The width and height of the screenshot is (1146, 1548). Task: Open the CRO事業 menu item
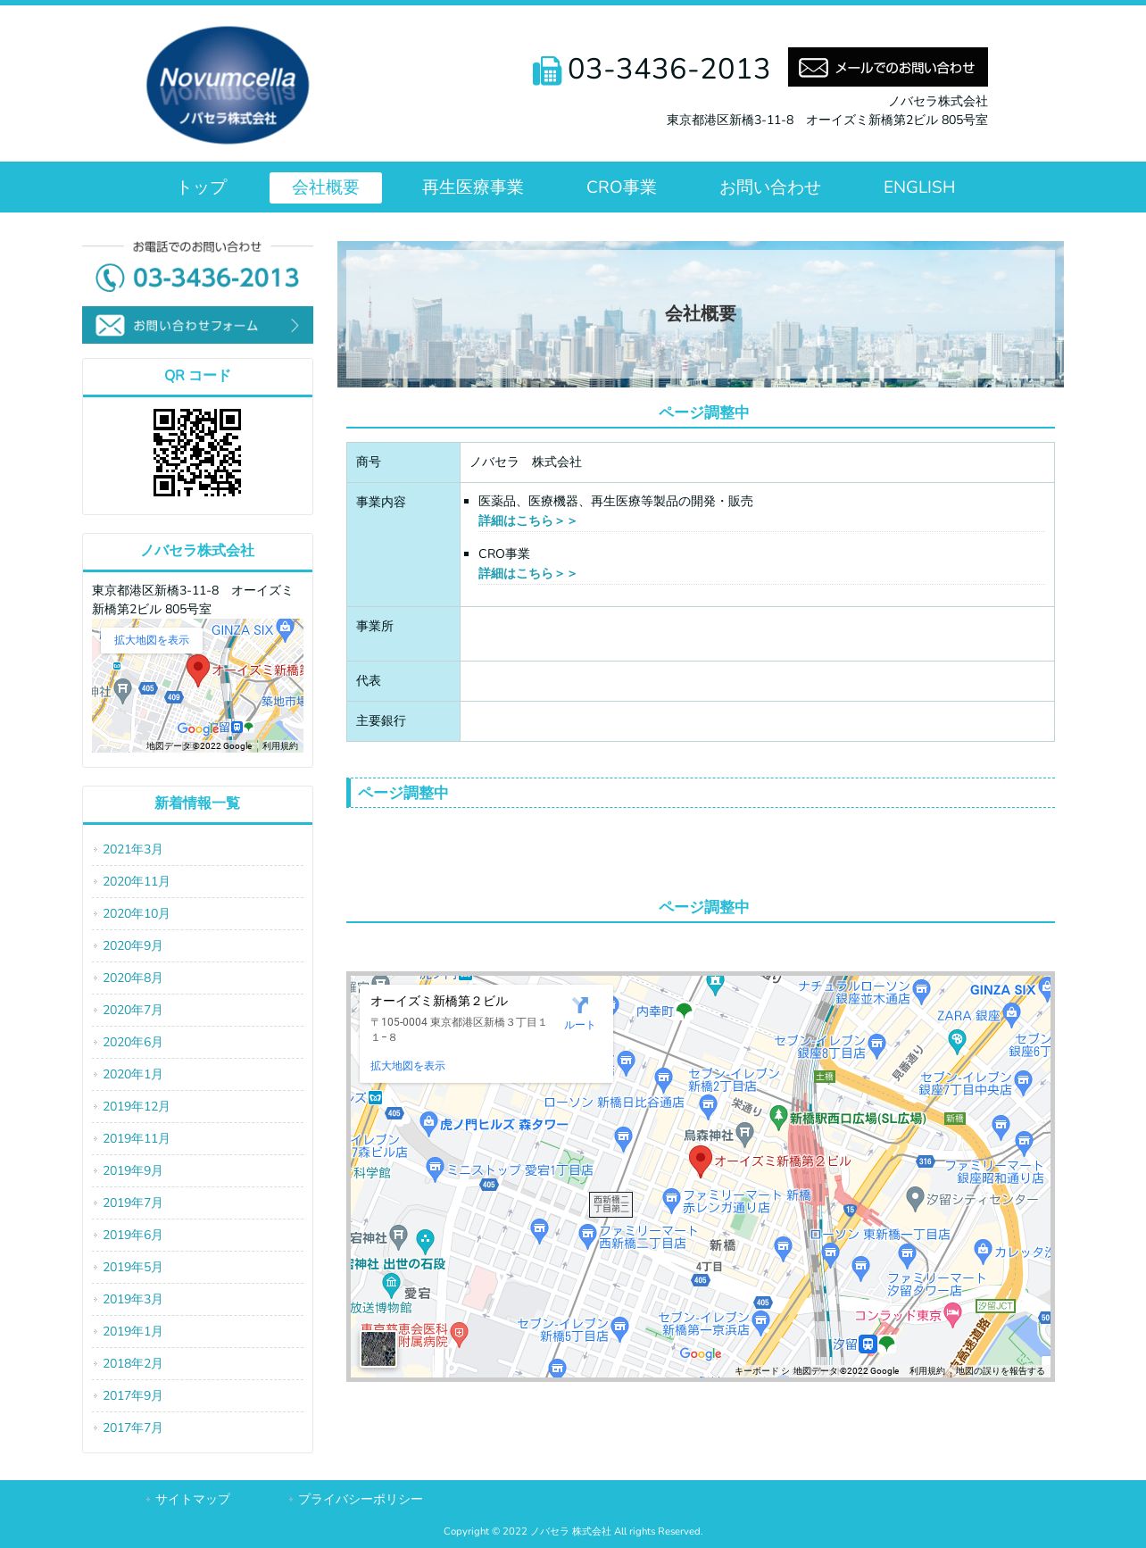point(621,187)
